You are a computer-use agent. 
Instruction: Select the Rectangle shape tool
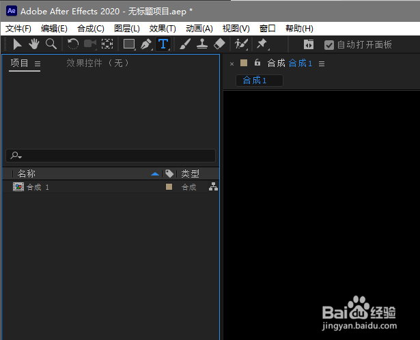(x=129, y=44)
